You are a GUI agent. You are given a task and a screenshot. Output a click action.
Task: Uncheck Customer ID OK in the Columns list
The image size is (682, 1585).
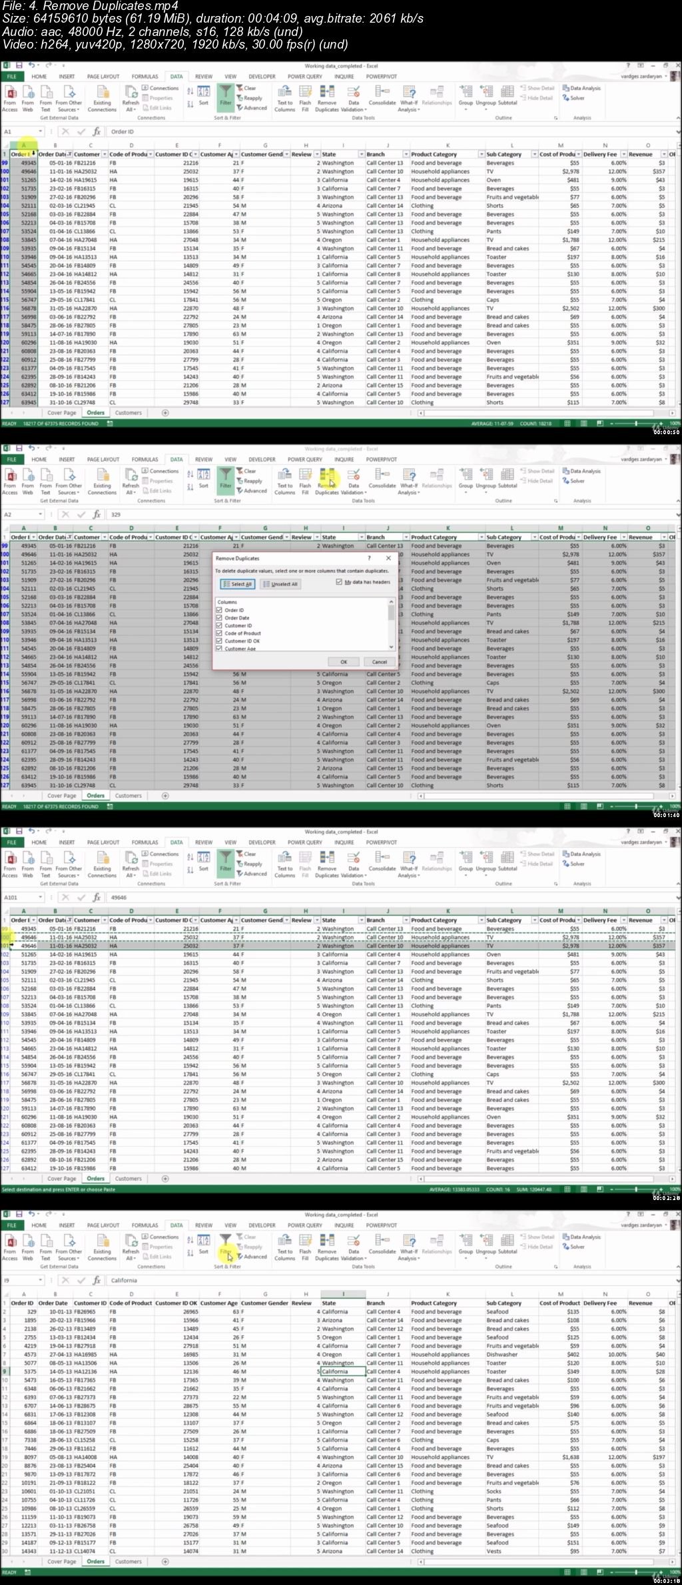pyautogui.click(x=219, y=641)
